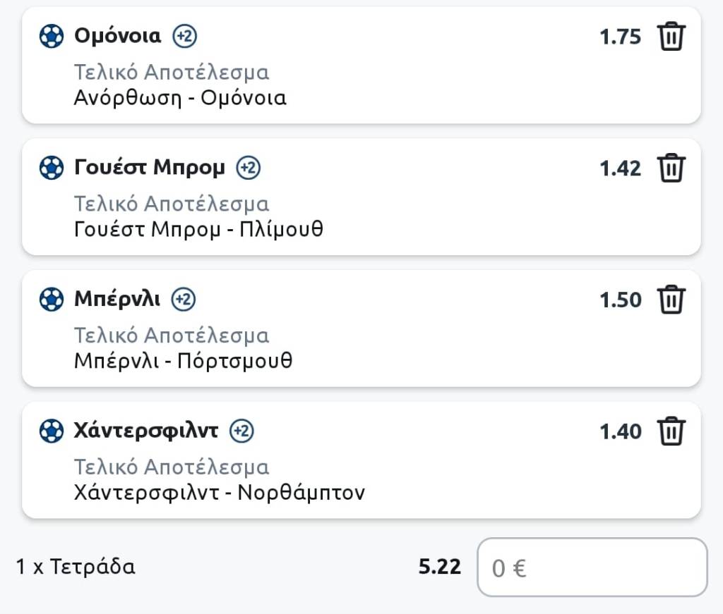This screenshot has width=723, height=614.
Task: Click the 1.75 odds for Ομόνοια
Action: point(620,37)
